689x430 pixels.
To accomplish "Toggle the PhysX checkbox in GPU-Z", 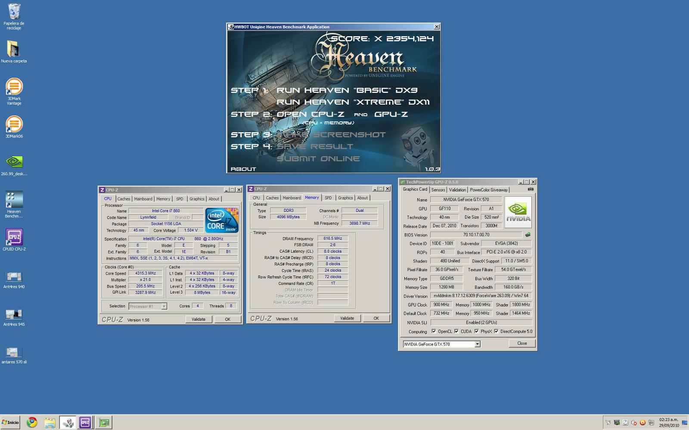I will click(476, 331).
